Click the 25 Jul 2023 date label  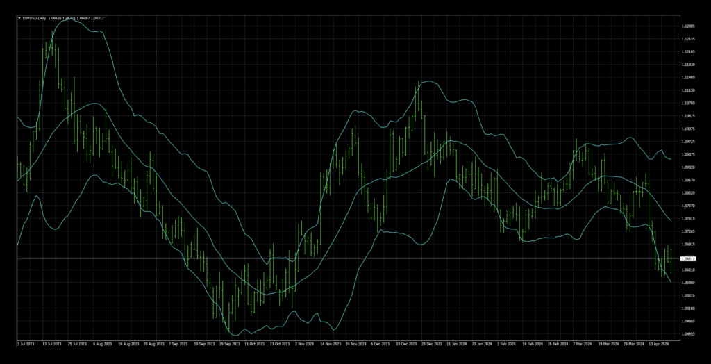(78, 343)
